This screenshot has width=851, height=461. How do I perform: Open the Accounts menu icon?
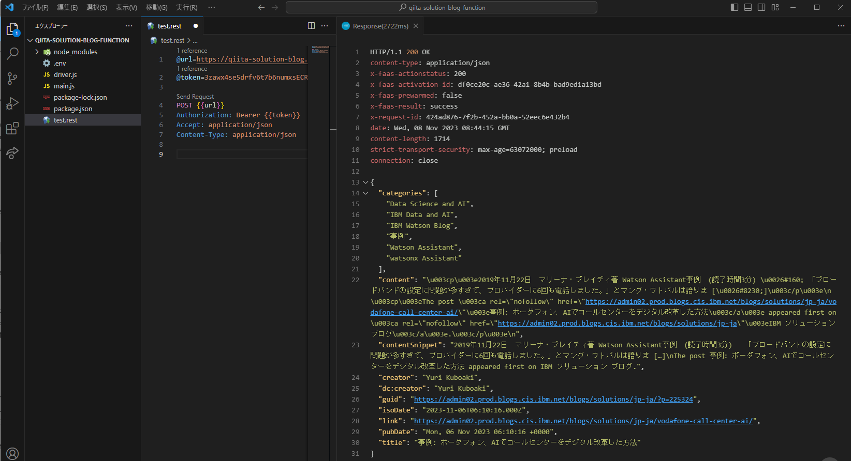12,454
